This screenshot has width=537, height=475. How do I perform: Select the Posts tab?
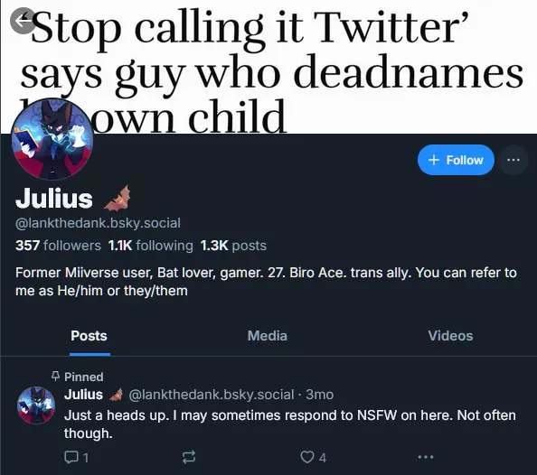[x=89, y=336]
